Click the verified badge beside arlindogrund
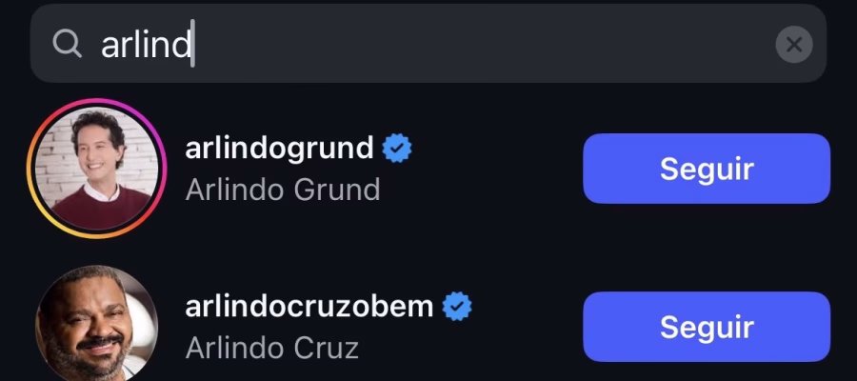The height and width of the screenshot is (381, 857). pos(397,149)
